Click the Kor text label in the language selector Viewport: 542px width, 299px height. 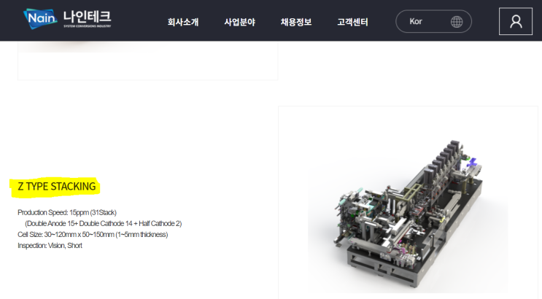[416, 21]
